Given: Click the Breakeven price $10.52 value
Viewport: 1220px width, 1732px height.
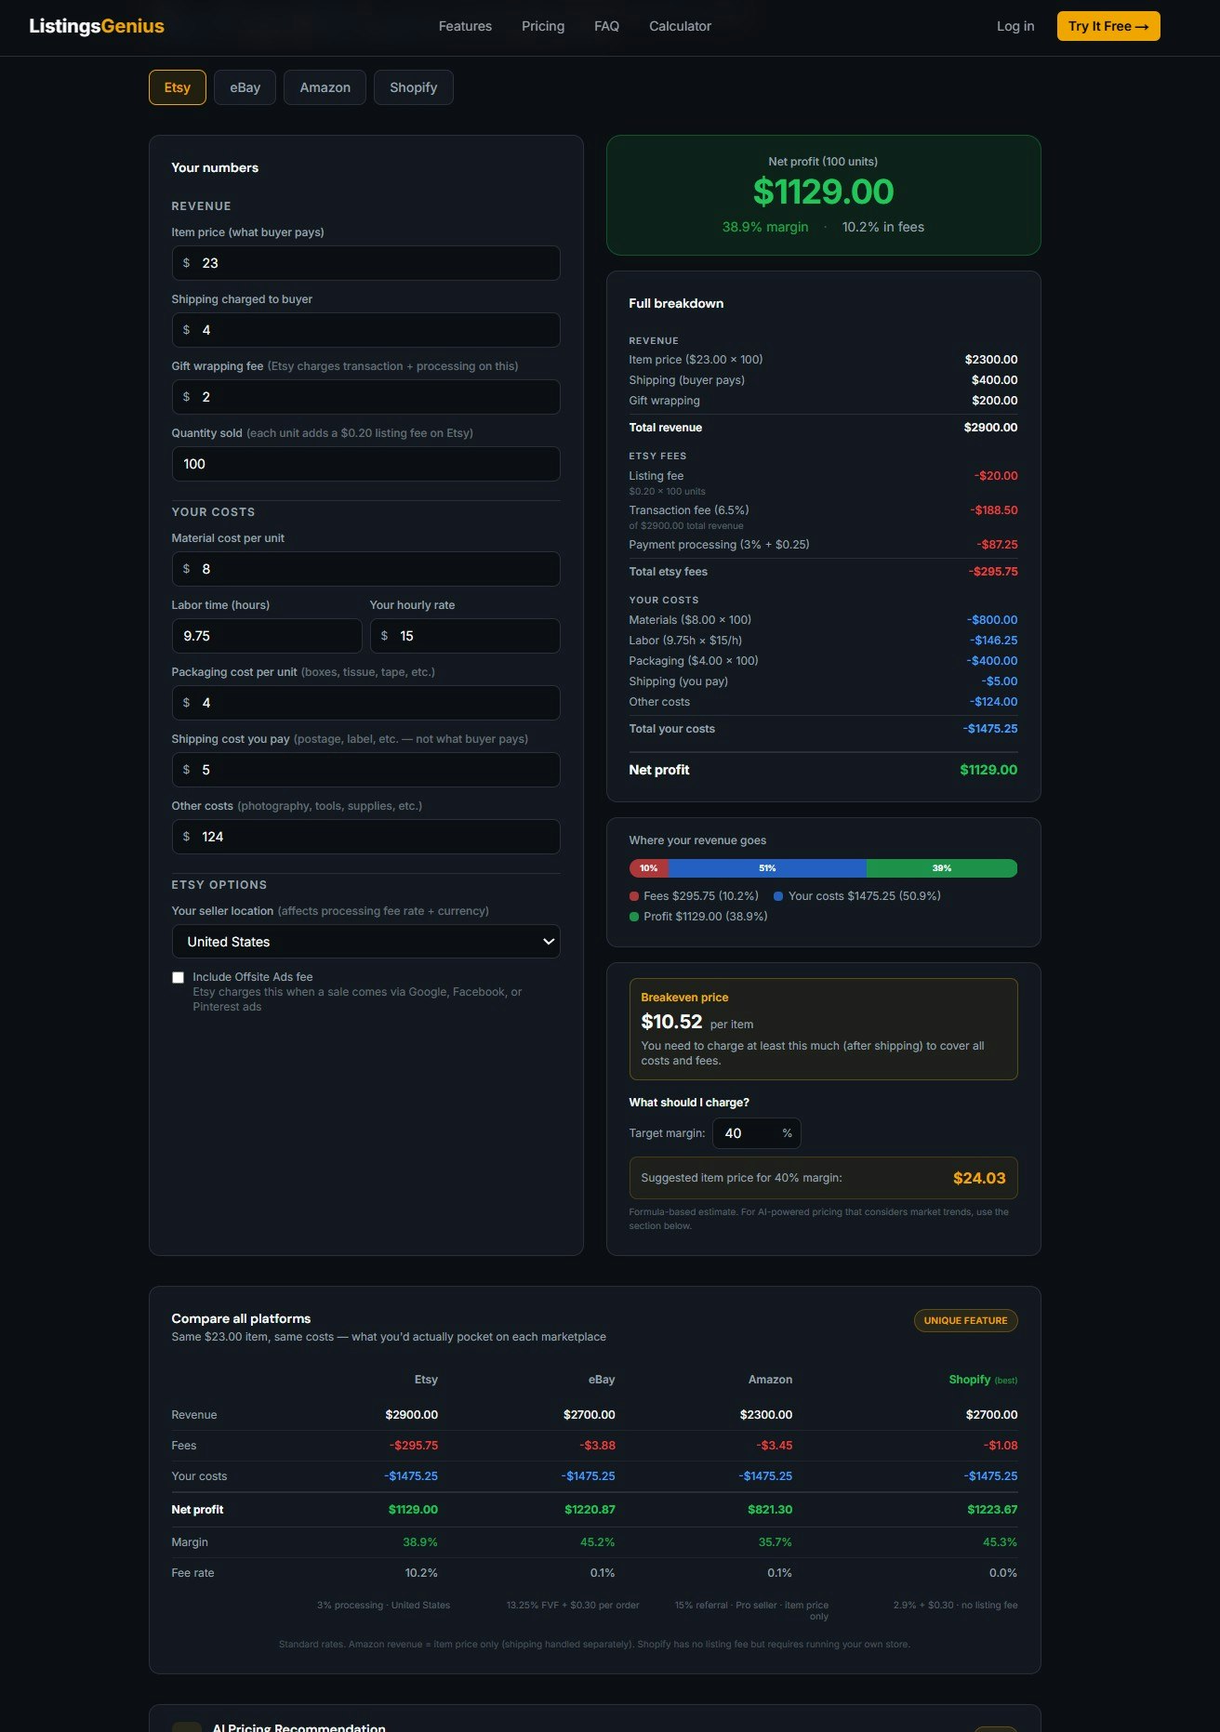Looking at the screenshot, I should (671, 1022).
